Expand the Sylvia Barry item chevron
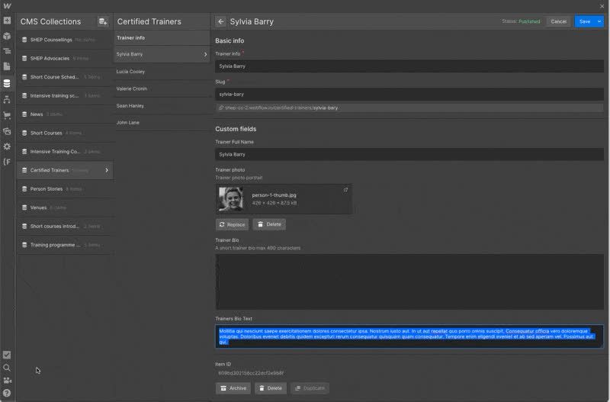The height and width of the screenshot is (402, 610). (205, 55)
